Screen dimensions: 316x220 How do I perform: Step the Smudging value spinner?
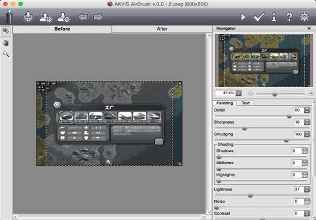[307, 134]
